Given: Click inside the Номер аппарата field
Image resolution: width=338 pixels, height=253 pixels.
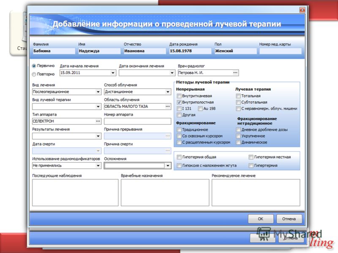Looking at the screenshot, I should 138,121.
